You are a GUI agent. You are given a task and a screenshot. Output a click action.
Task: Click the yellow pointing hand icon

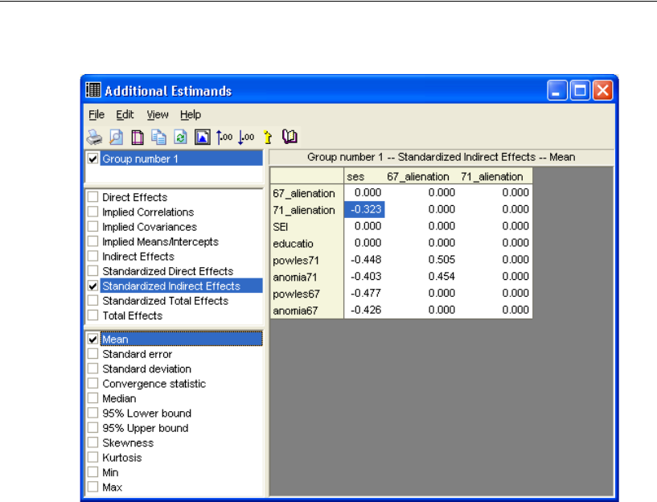268,137
